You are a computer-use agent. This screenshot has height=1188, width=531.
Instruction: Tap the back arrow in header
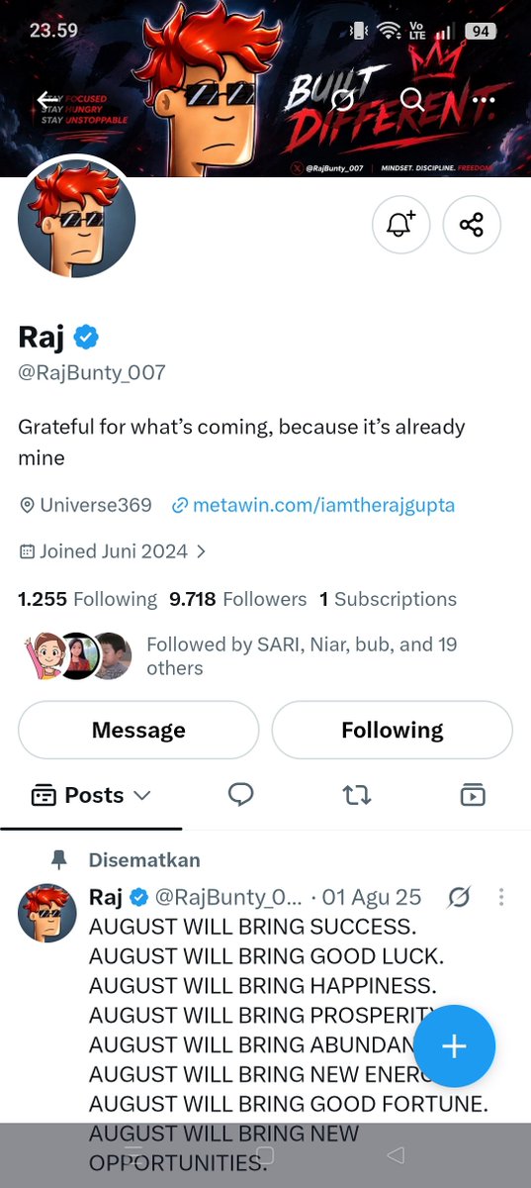tap(48, 99)
